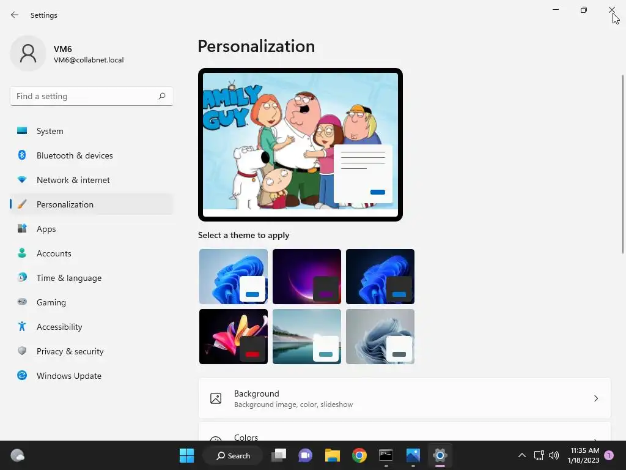The height and width of the screenshot is (470, 626).
Task: Go to Accounts settings
Action: pos(92,253)
